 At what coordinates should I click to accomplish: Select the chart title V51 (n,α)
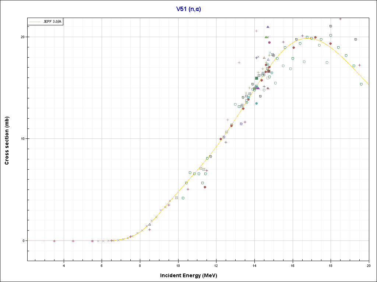click(x=188, y=9)
